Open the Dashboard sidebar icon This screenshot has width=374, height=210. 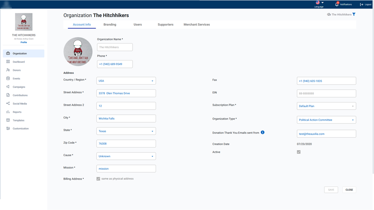coord(8,62)
